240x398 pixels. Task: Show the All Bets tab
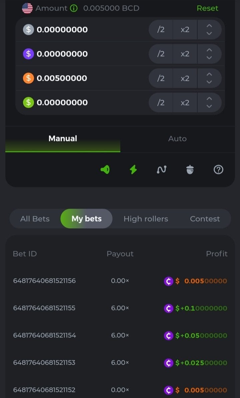(x=35, y=219)
